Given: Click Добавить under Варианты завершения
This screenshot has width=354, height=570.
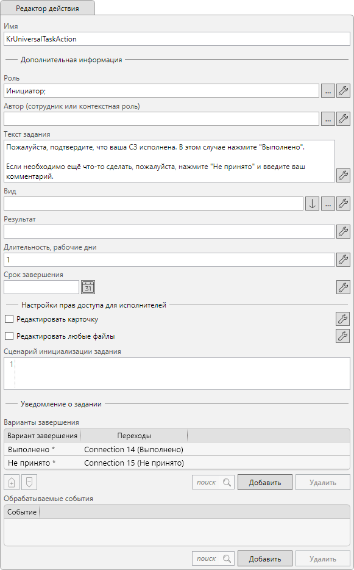Looking at the screenshot, I should pyautogui.click(x=264, y=482).
